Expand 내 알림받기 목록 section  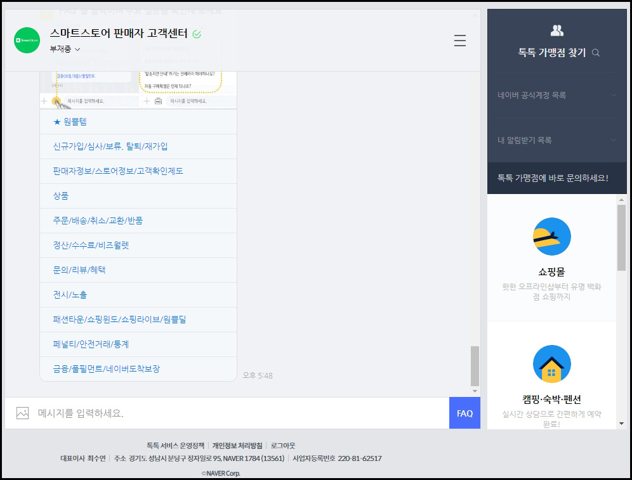click(557, 140)
